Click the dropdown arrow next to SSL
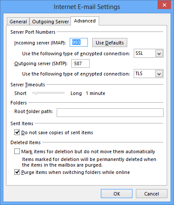The image size is (174, 205). coord(159,54)
